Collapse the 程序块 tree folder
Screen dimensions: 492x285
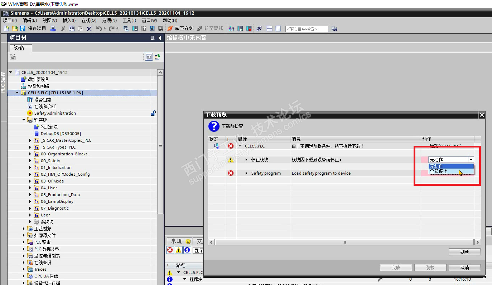24,120
